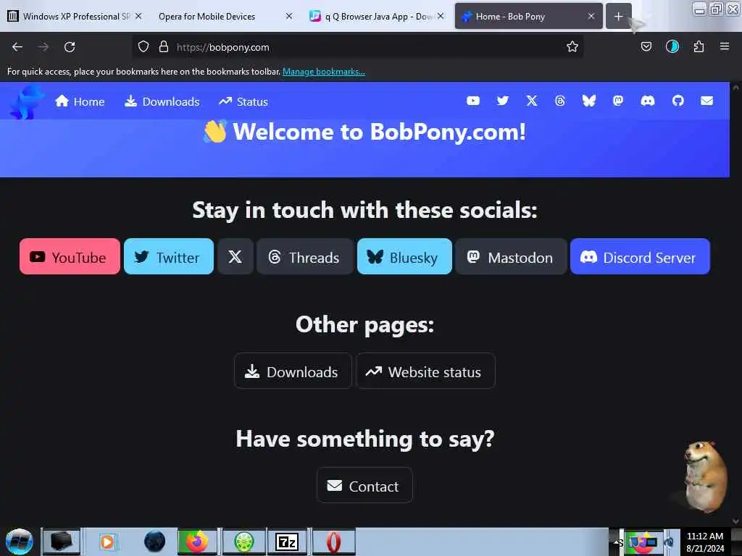Open Status in the site navbar
The image size is (742, 556).
(x=243, y=101)
